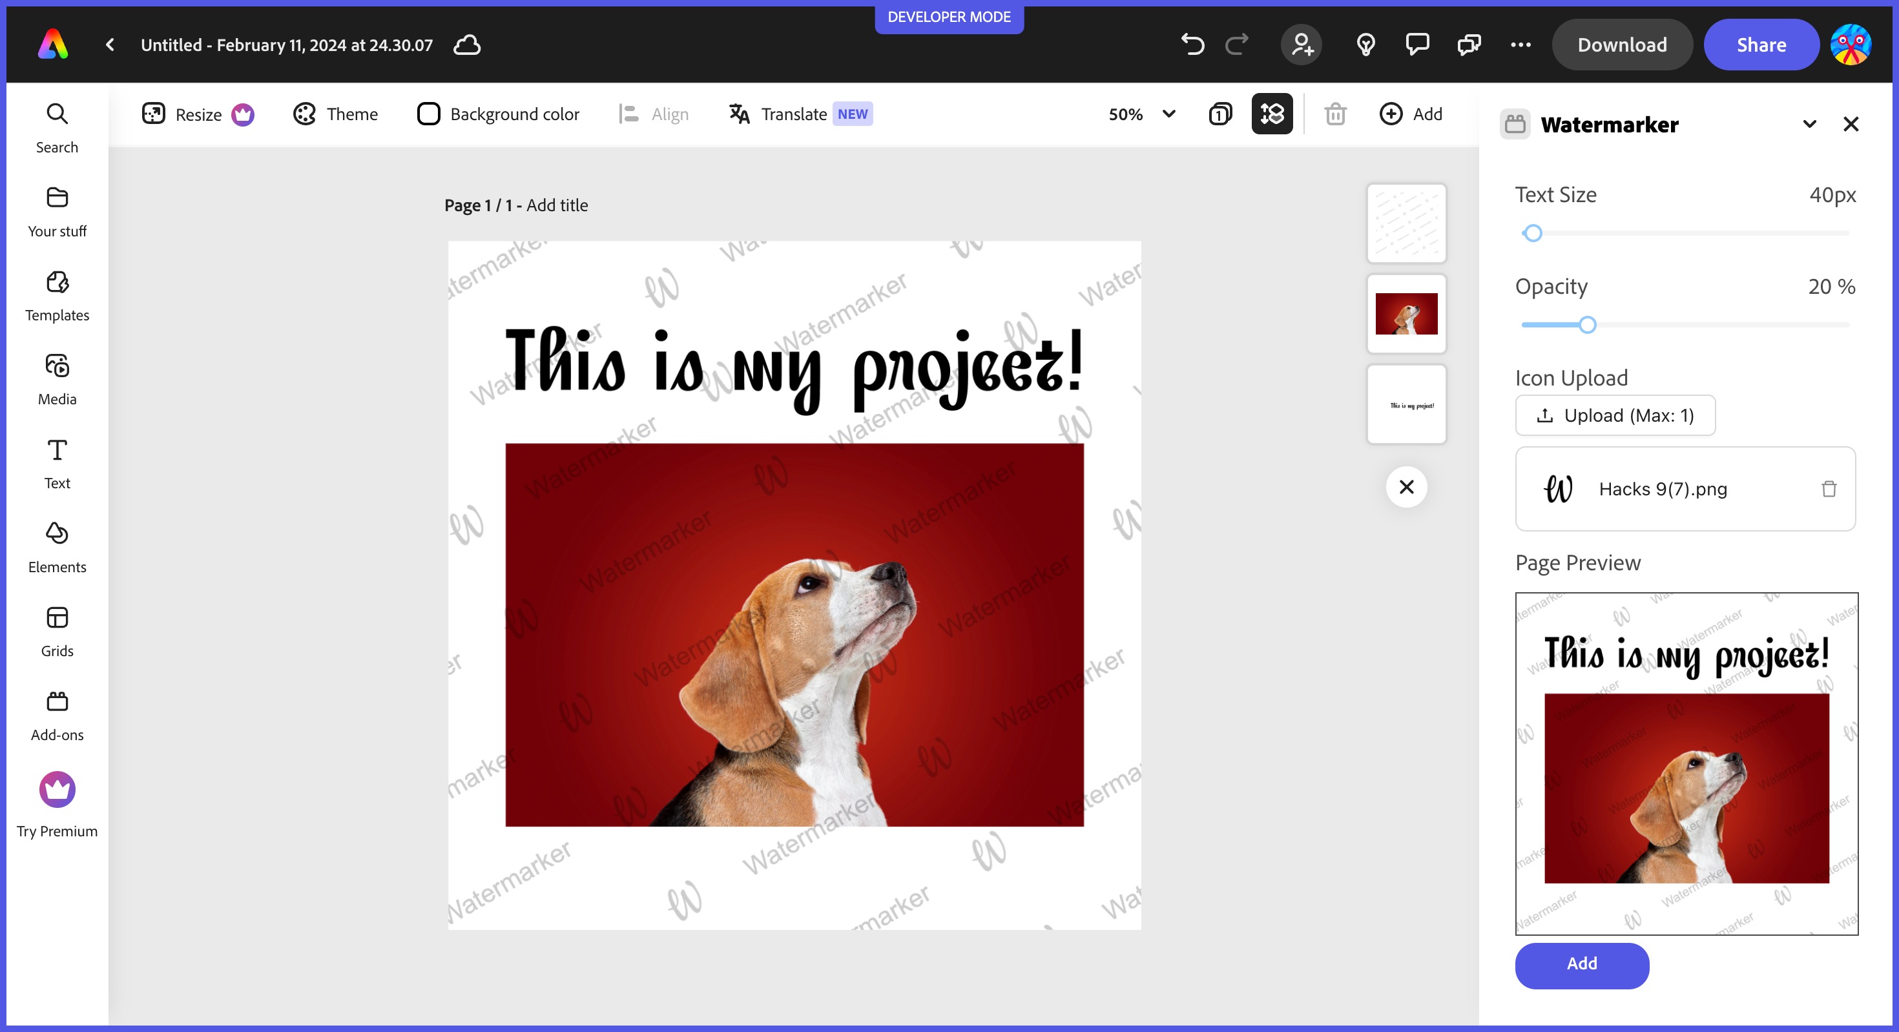Image resolution: width=1899 pixels, height=1032 pixels.
Task: Open the three-dot more options menu
Action: (x=1520, y=45)
